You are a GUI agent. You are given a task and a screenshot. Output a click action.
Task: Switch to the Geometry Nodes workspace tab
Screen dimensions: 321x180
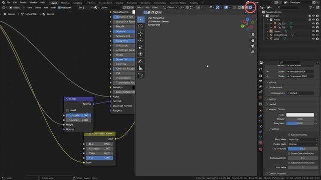point(178,3)
